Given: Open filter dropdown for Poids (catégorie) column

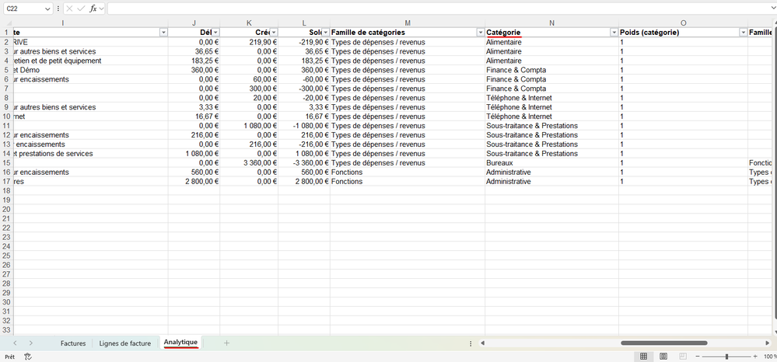Looking at the screenshot, I should (743, 33).
